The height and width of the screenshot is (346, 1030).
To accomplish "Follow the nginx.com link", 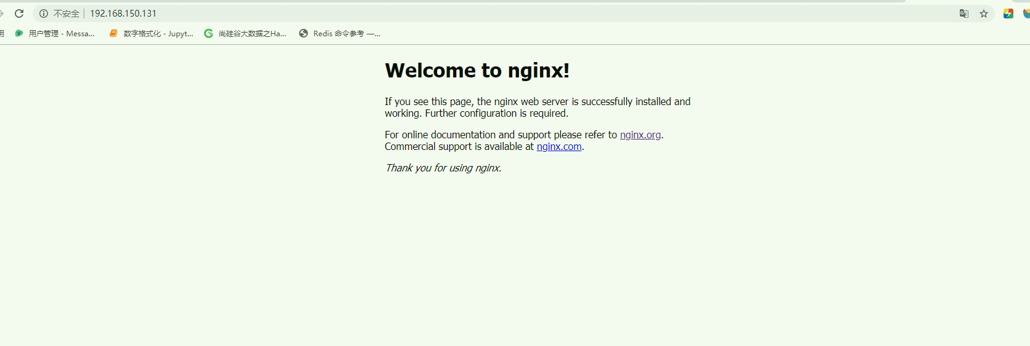I will click(x=559, y=146).
